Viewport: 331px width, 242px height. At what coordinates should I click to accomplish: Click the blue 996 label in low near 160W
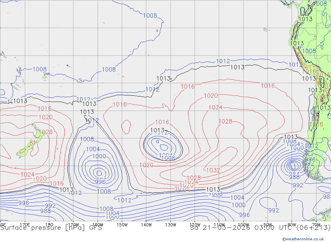pos(100,182)
